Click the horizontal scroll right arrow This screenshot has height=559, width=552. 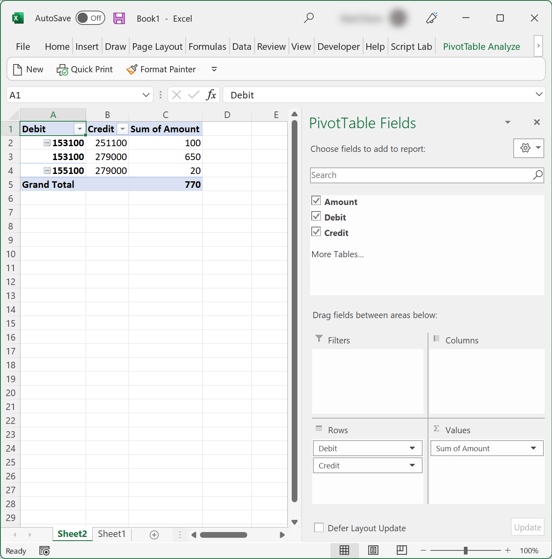(x=282, y=535)
